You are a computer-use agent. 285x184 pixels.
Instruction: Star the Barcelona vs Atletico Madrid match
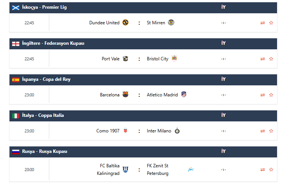(271, 95)
